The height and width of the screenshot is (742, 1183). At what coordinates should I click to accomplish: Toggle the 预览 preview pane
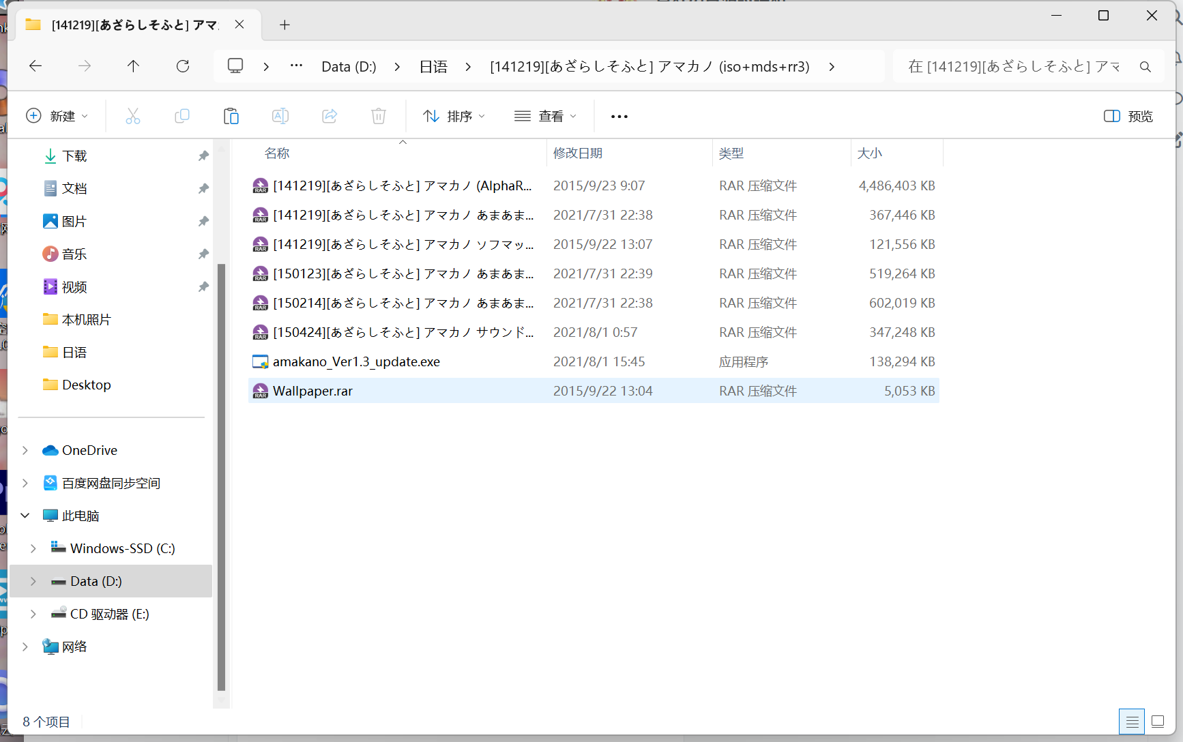1128,116
